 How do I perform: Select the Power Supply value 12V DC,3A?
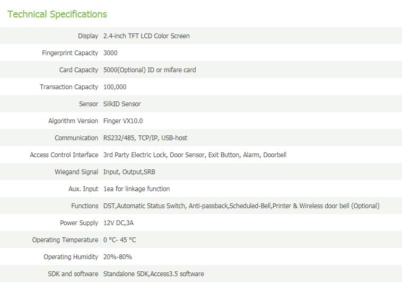(118, 223)
